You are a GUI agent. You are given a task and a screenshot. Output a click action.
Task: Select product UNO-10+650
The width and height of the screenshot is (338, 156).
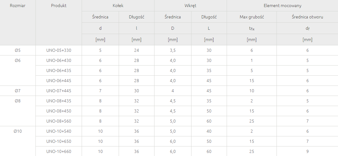click(59, 141)
